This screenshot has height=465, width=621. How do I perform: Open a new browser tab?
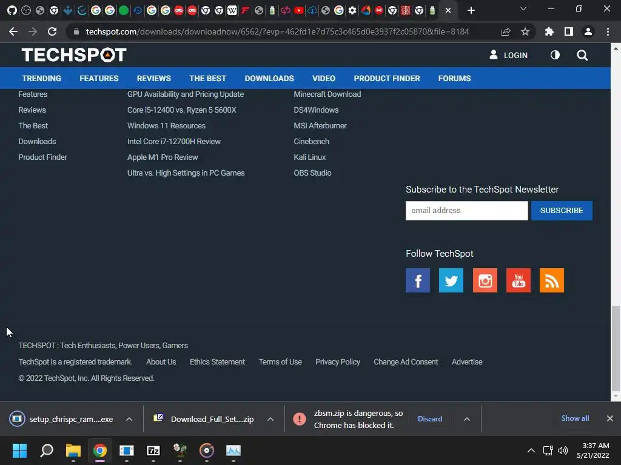pos(471,11)
